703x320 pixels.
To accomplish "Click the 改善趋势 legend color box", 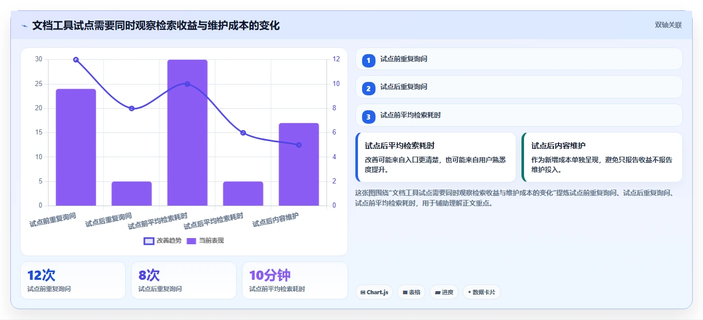I will 149,241.
